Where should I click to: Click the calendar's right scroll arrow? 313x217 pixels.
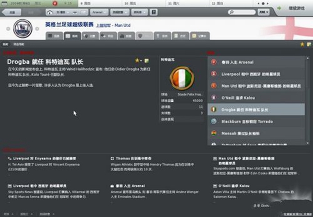[x=268, y=4]
